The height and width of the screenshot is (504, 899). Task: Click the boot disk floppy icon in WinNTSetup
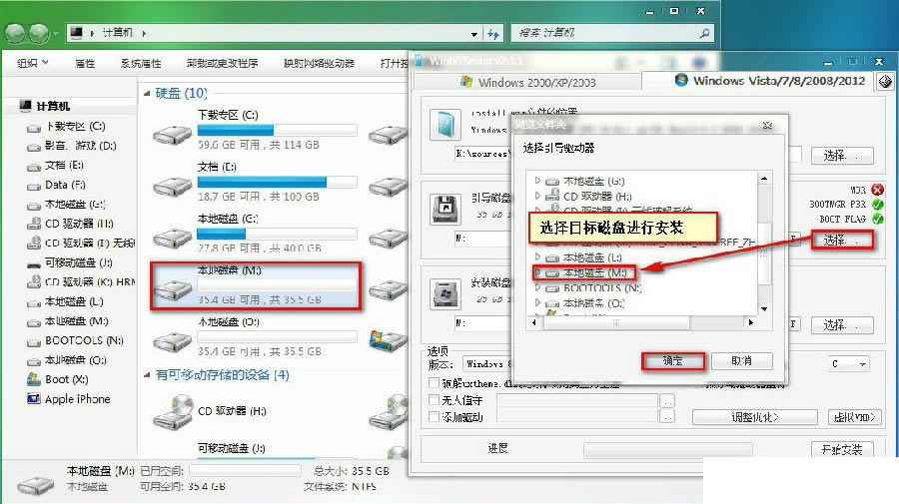[446, 209]
